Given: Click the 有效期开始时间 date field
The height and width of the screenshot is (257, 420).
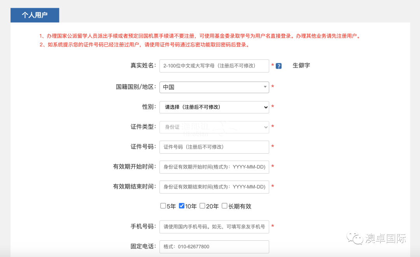Looking at the screenshot, I should [x=214, y=167].
